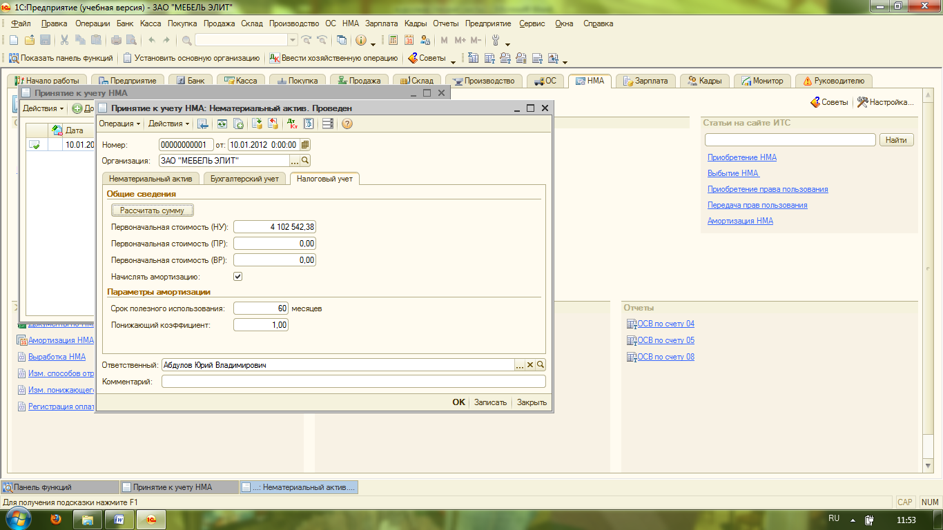Click the Word icon in the Windows taskbar
The image size is (943, 530).
pyautogui.click(x=119, y=518)
